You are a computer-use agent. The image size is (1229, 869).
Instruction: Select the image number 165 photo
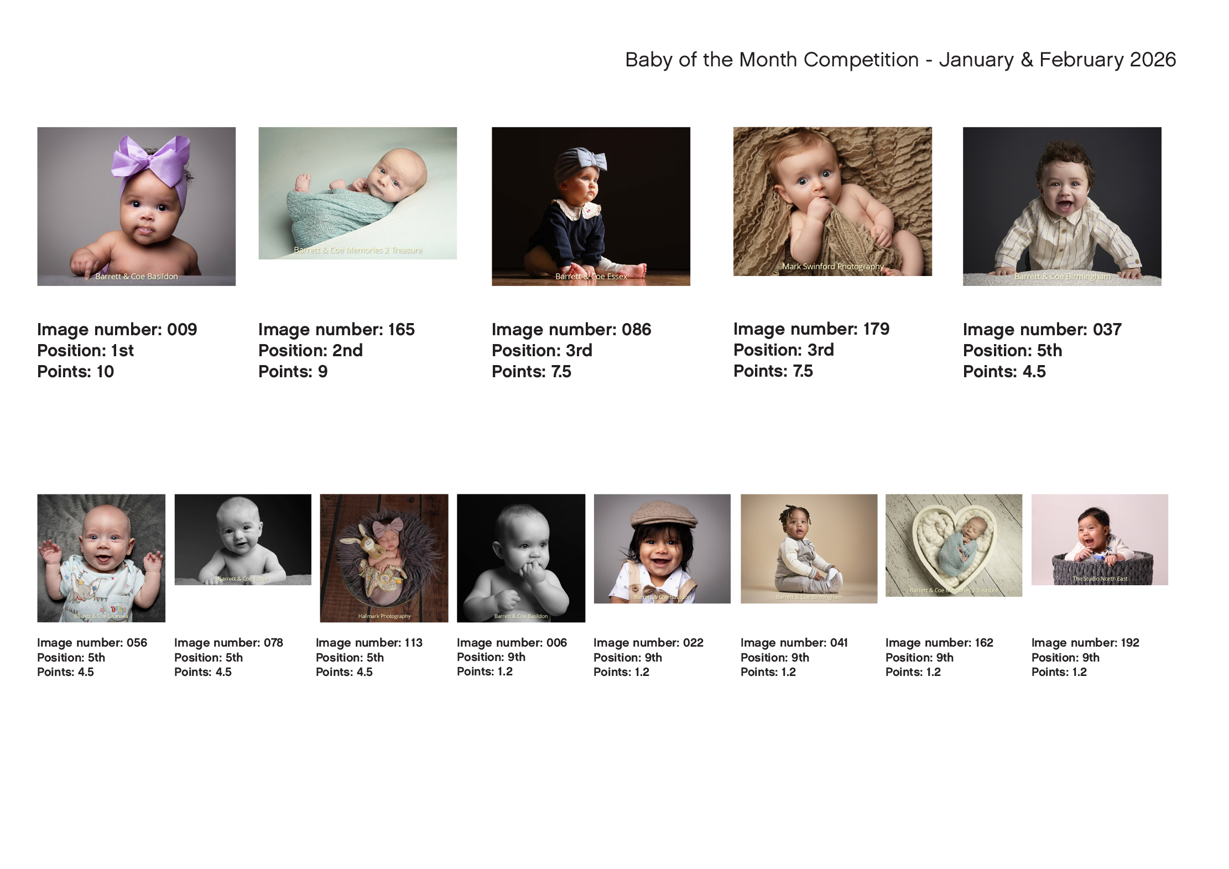tap(357, 193)
